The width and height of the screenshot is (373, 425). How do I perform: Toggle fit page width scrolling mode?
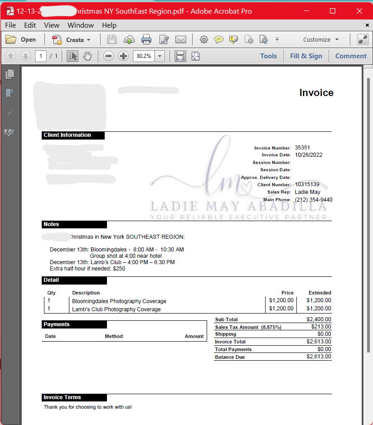tap(180, 56)
